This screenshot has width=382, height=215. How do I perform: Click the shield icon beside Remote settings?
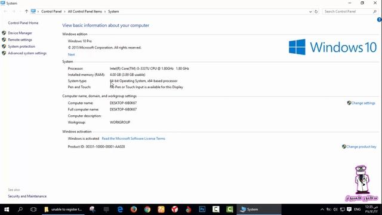4,39
